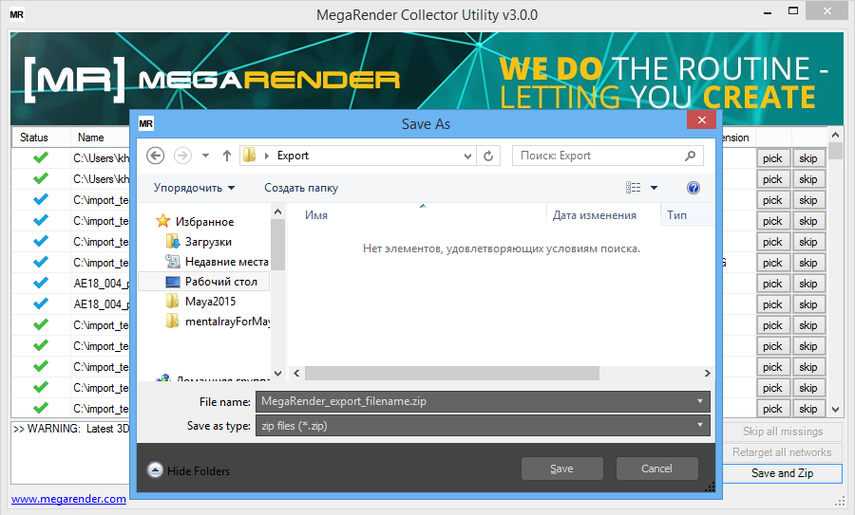Click the first skip button in Collector
The width and height of the screenshot is (855, 515).
tap(808, 158)
